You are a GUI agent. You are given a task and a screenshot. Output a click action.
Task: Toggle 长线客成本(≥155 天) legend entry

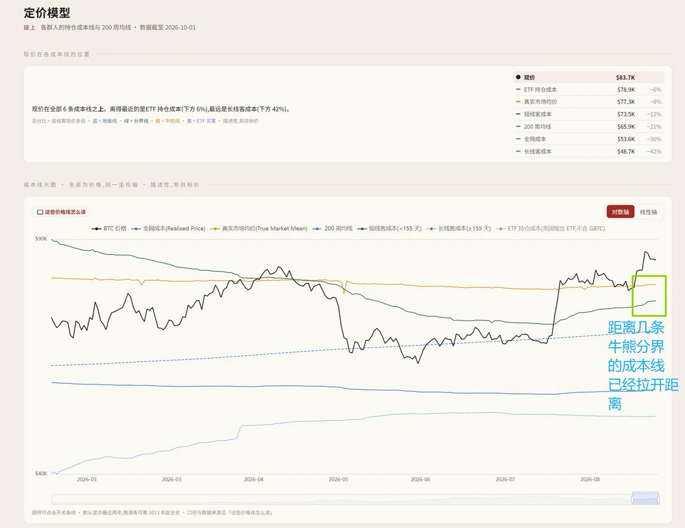(x=458, y=229)
